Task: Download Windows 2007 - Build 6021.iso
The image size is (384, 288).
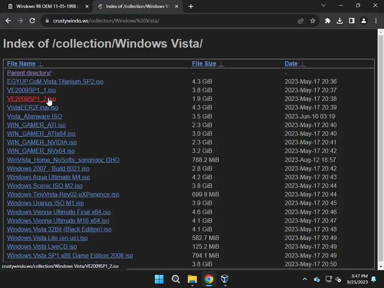Action: coord(48,168)
